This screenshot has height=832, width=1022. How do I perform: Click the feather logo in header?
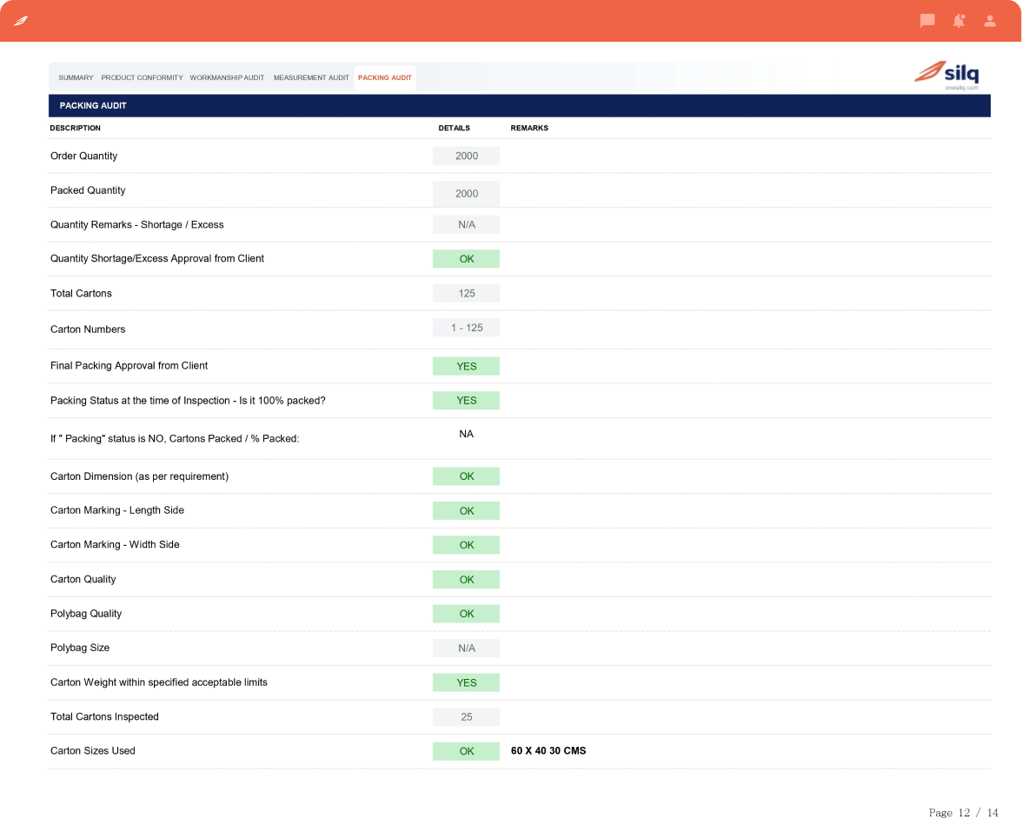[21, 21]
